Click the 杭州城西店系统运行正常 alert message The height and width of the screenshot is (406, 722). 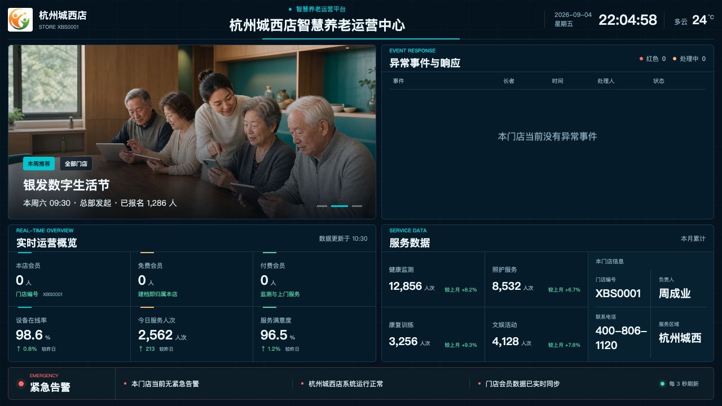[346, 384]
